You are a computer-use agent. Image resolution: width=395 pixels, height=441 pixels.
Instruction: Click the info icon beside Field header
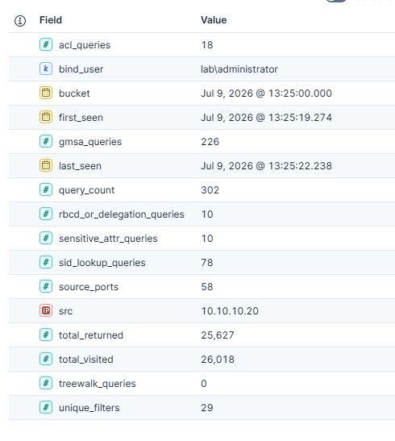point(20,20)
